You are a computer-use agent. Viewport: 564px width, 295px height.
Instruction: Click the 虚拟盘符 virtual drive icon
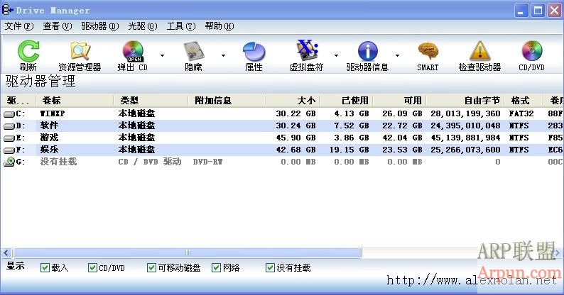(x=307, y=50)
